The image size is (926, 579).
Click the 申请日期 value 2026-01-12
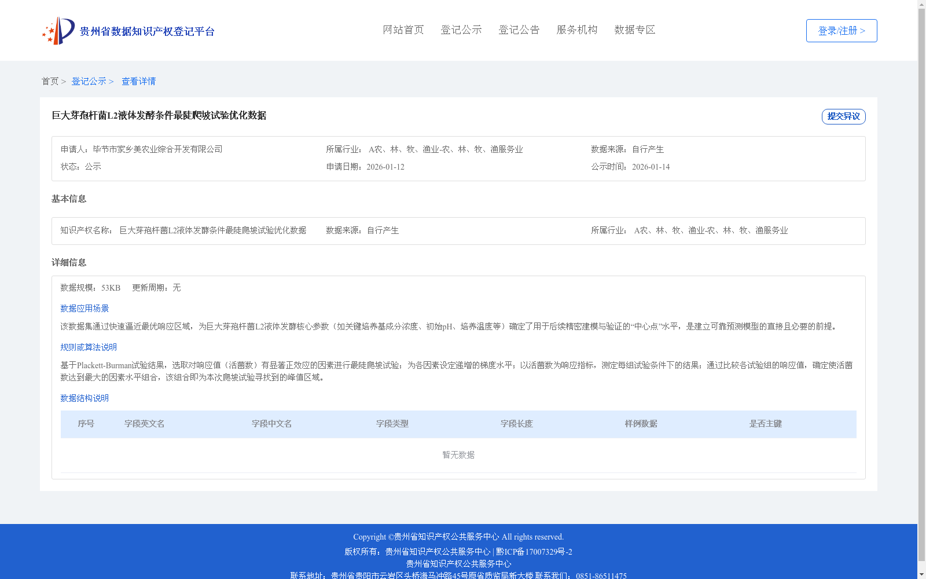[x=385, y=167]
